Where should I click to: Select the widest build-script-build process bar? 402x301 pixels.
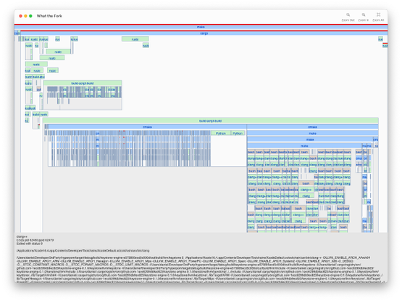(x=210, y=120)
